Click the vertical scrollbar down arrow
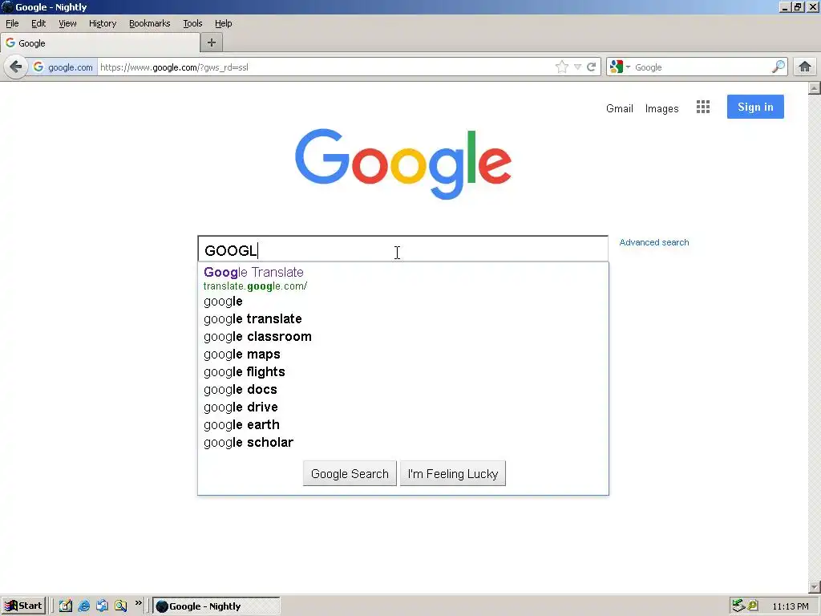 pyautogui.click(x=815, y=587)
